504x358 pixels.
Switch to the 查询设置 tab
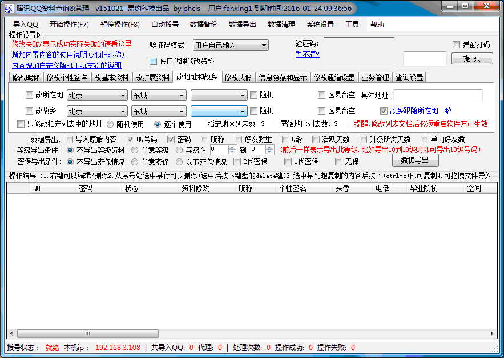point(409,78)
